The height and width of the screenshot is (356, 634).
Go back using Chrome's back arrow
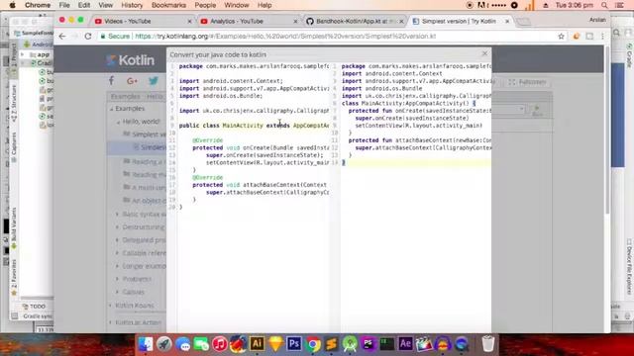coord(62,37)
